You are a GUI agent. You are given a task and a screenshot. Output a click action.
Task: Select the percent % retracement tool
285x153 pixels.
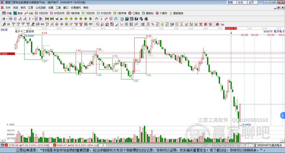point(153,24)
